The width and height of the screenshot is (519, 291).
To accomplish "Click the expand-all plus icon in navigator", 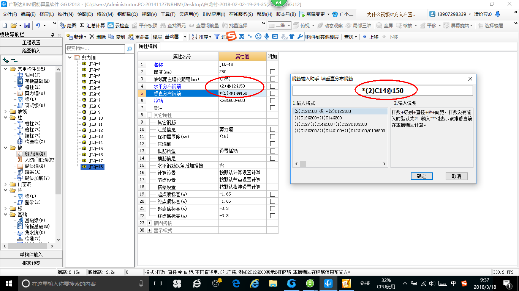I will point(5,60).
